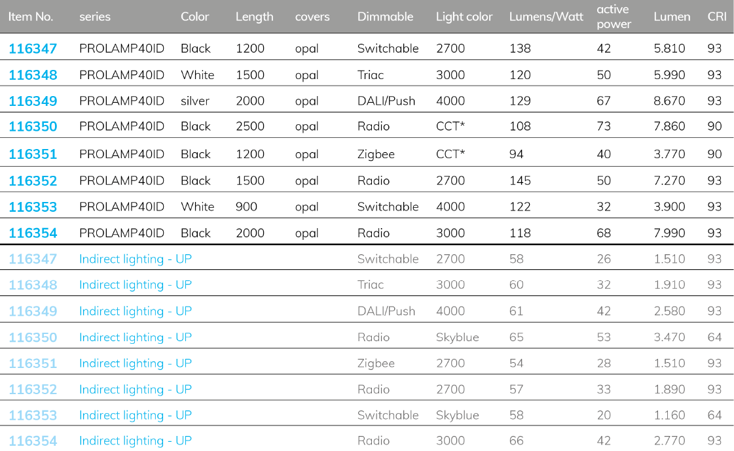This screenshot has height=451, width=734.
Task: Click the 900 length cell
Action: tap(246, 207)
